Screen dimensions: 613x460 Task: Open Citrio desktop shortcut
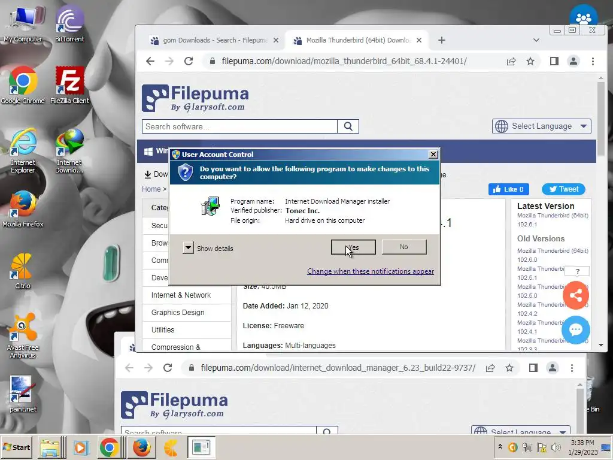(x=22, y=271)
